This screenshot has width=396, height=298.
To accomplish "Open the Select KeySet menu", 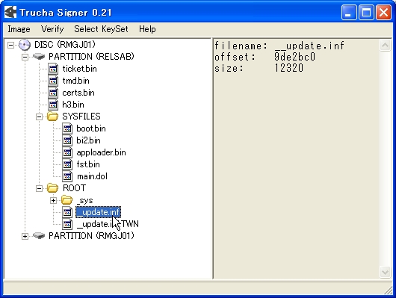I will [101, 29].
